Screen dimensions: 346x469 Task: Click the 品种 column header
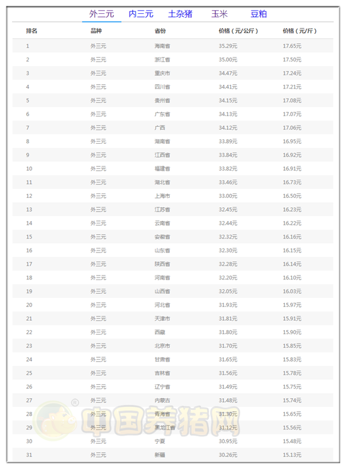(x=96, y=31)
